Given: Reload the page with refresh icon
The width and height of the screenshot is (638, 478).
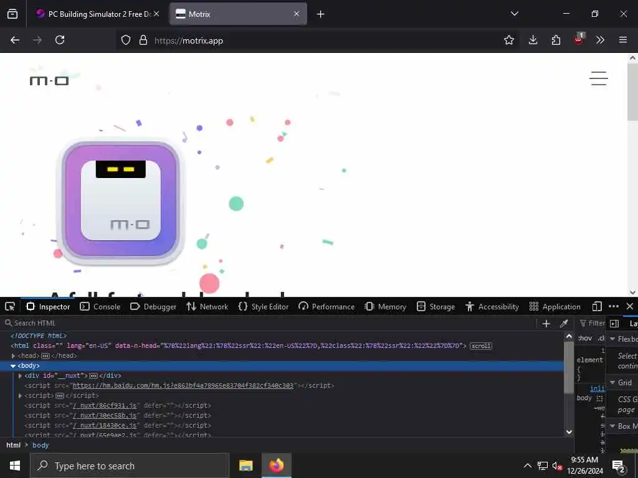Looking at the screenshot, I should 60,40.
